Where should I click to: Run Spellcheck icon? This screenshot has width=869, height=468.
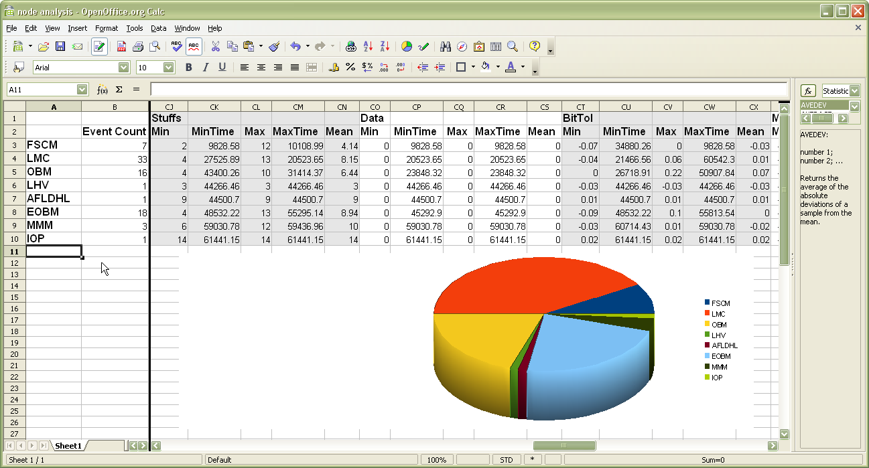[177, 46]
